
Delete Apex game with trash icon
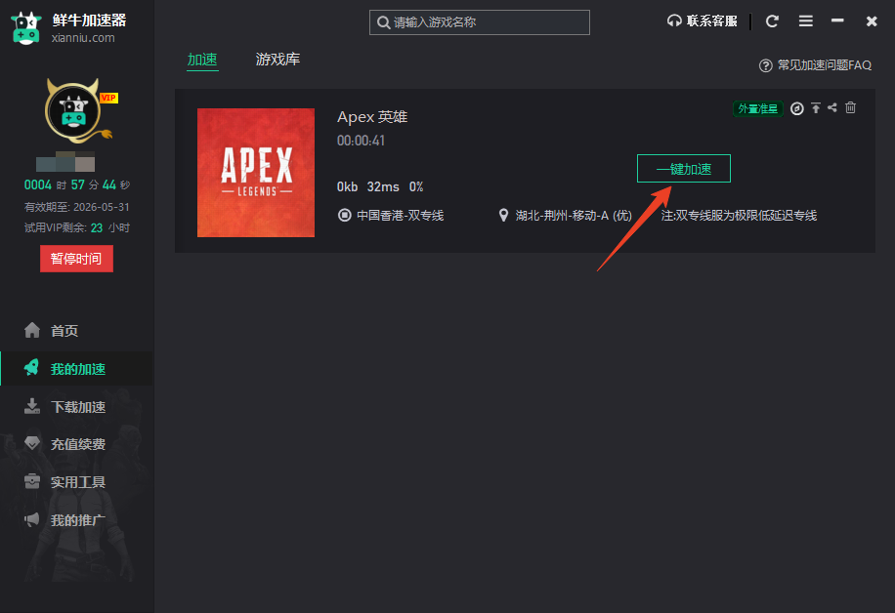pos(850,107)
